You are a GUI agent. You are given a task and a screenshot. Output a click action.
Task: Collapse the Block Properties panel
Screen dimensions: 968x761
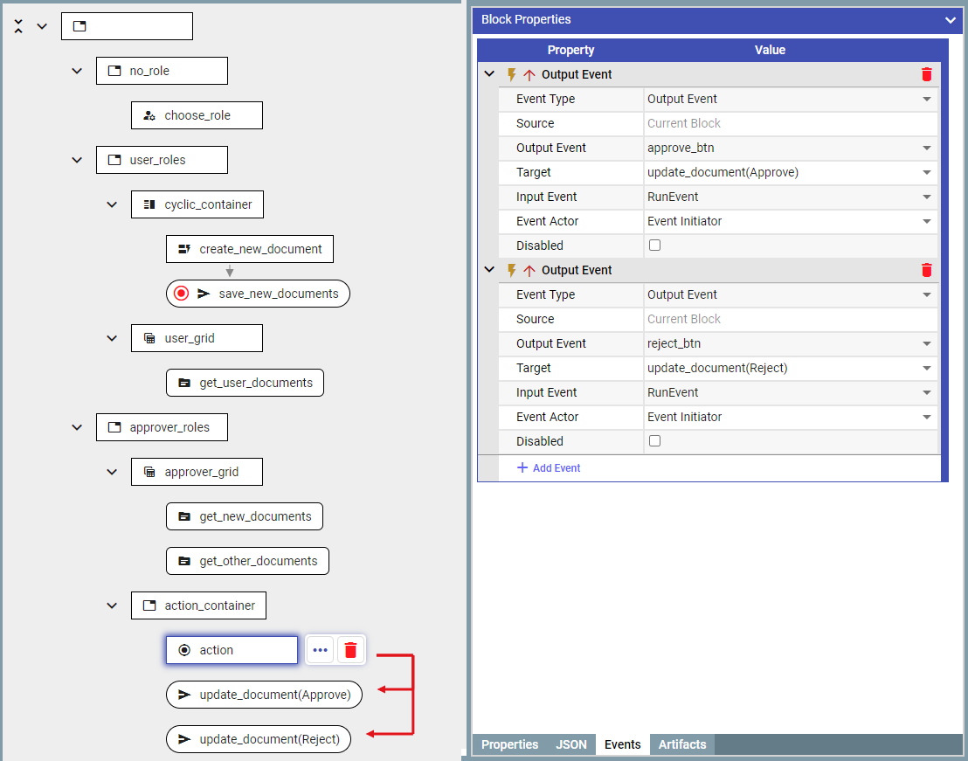click(951, 19)
